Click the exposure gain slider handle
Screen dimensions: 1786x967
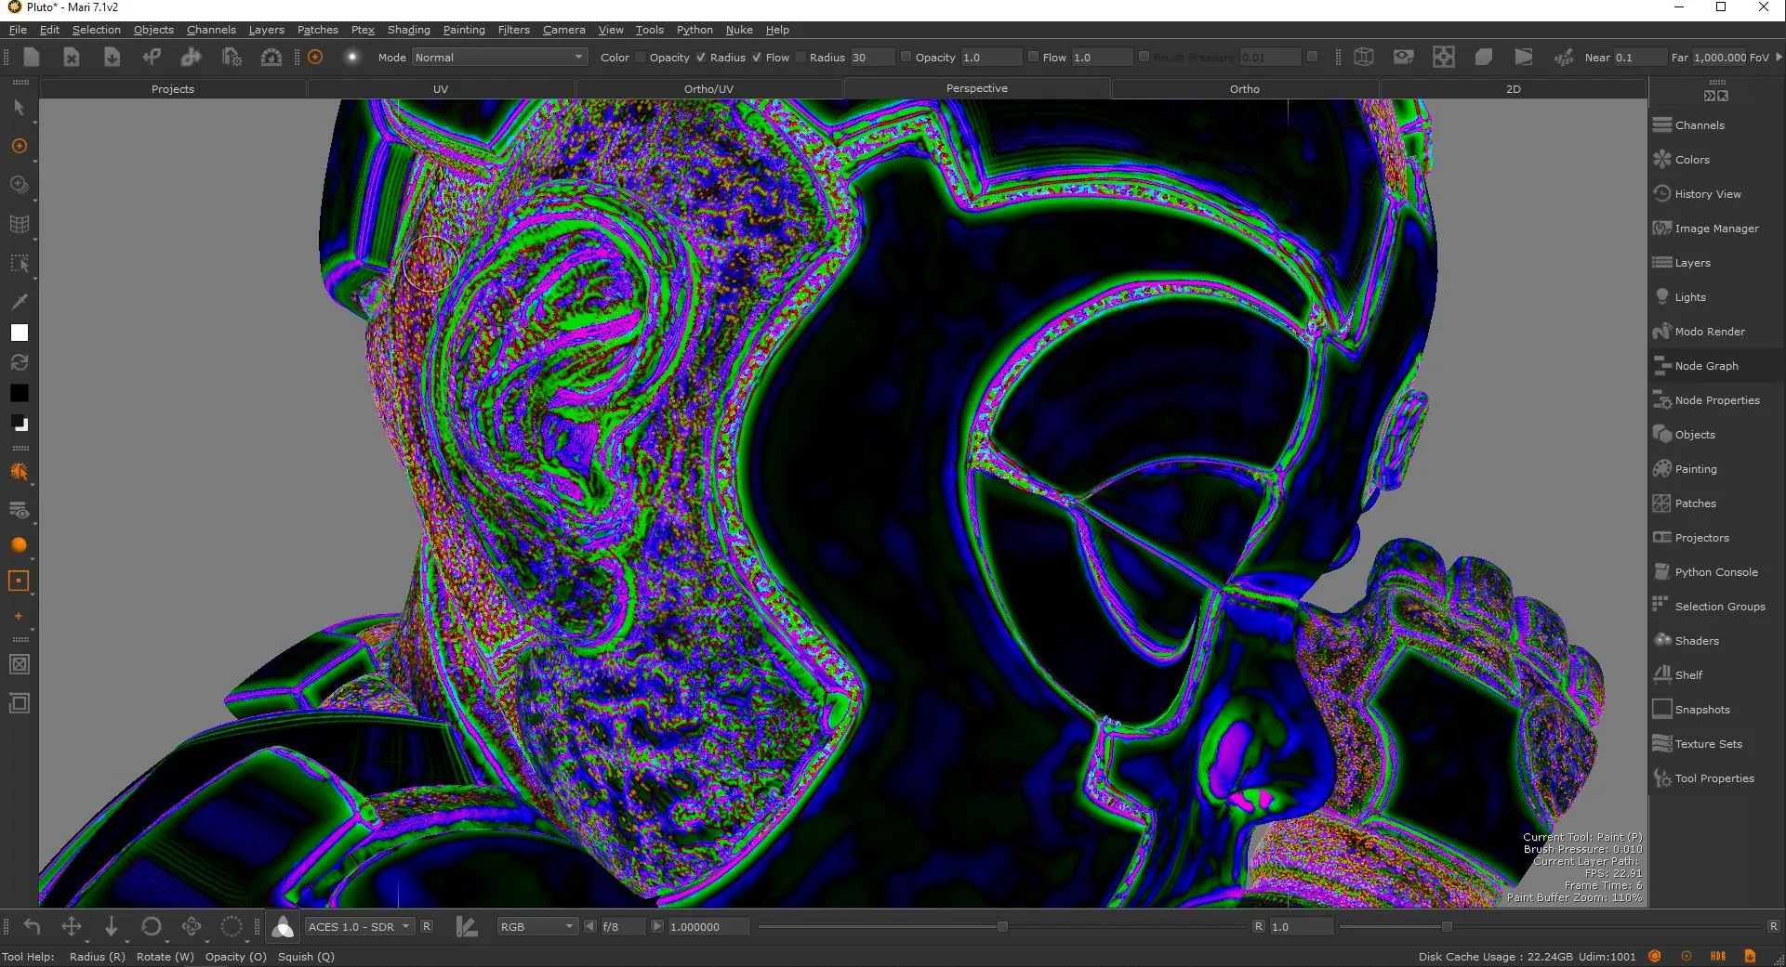[1002, 927]
